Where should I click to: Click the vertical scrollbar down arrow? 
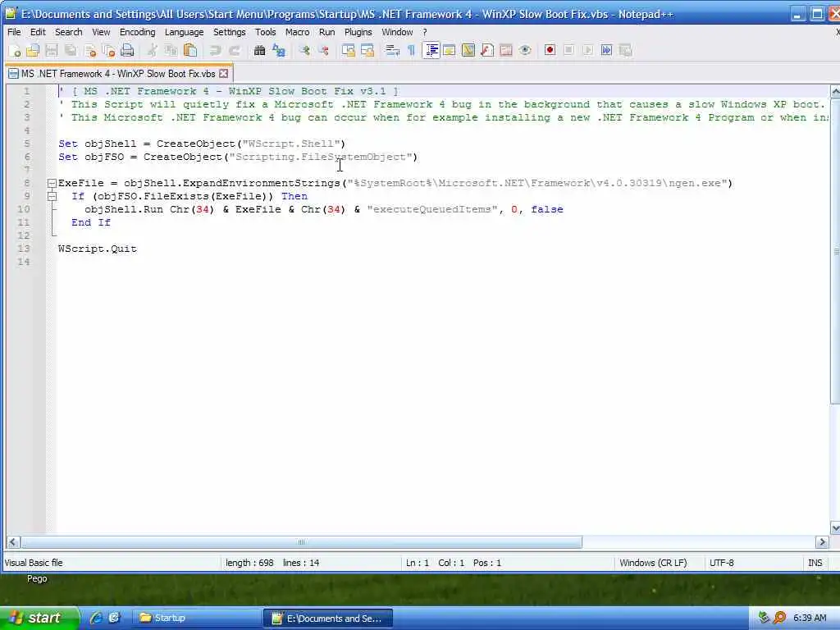pyautogui.click(x=835, y=527)
